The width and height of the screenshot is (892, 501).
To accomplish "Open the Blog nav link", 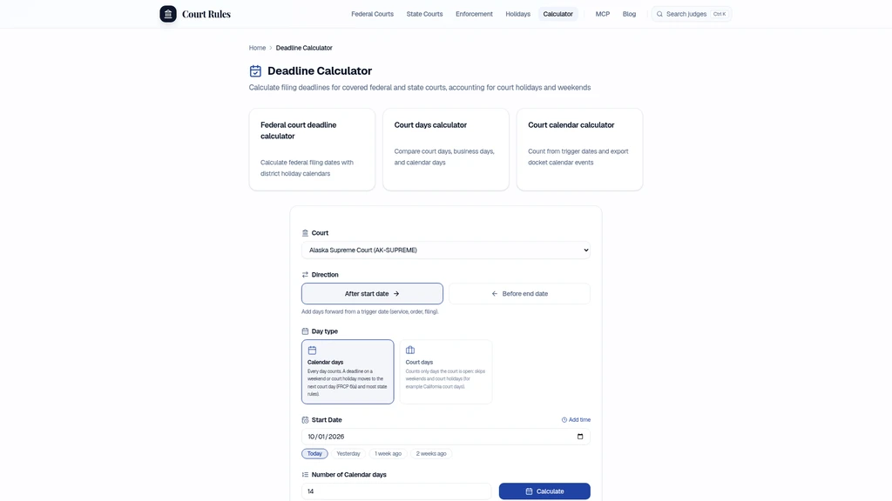I will 629,14.
